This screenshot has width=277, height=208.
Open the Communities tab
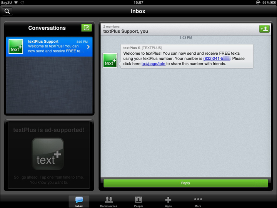click(108, 201)
